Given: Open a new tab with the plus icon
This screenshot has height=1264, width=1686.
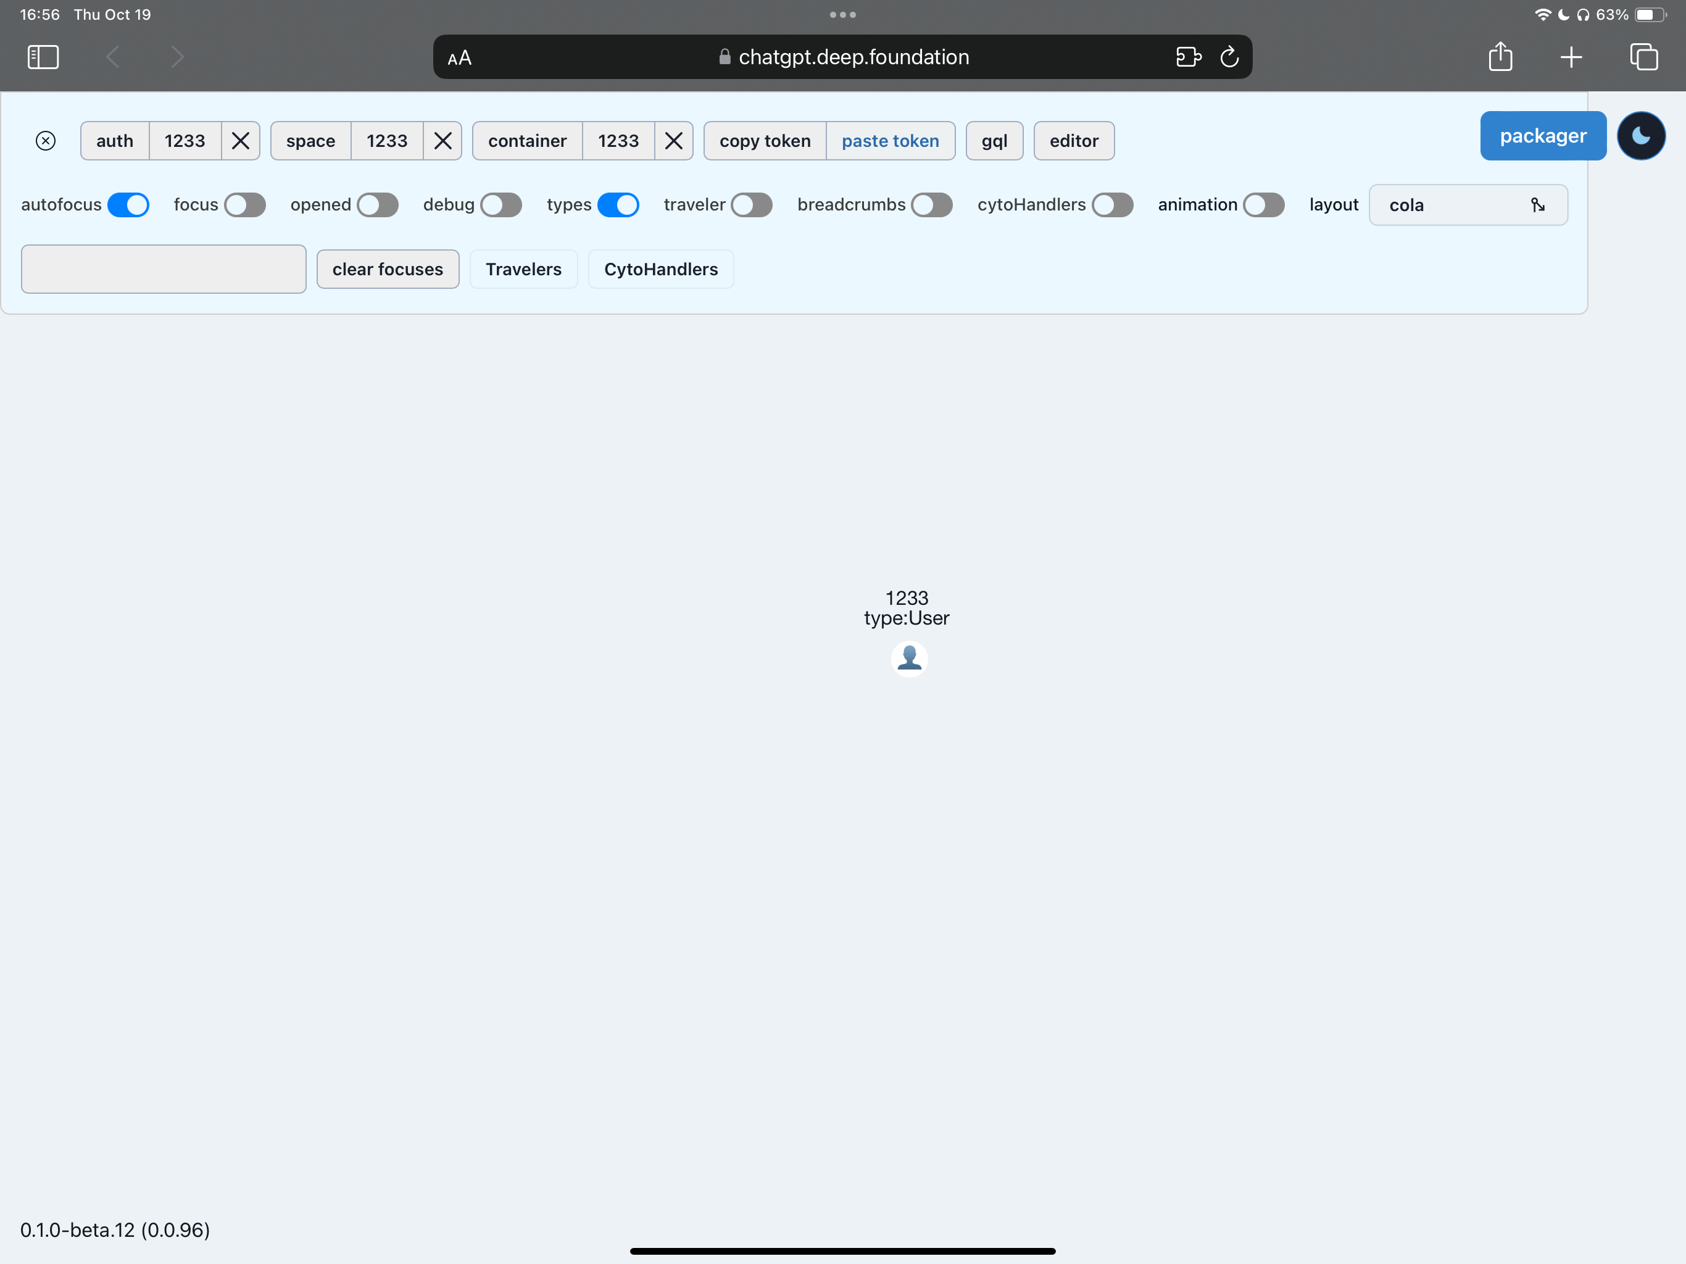Looking at the screenshot, I should (1572, 56).
